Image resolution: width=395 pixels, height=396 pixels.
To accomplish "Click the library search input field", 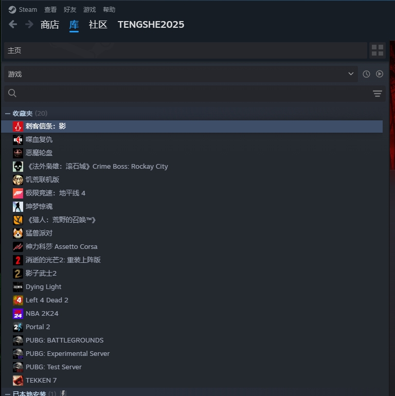I will click(x=189, y=94).
